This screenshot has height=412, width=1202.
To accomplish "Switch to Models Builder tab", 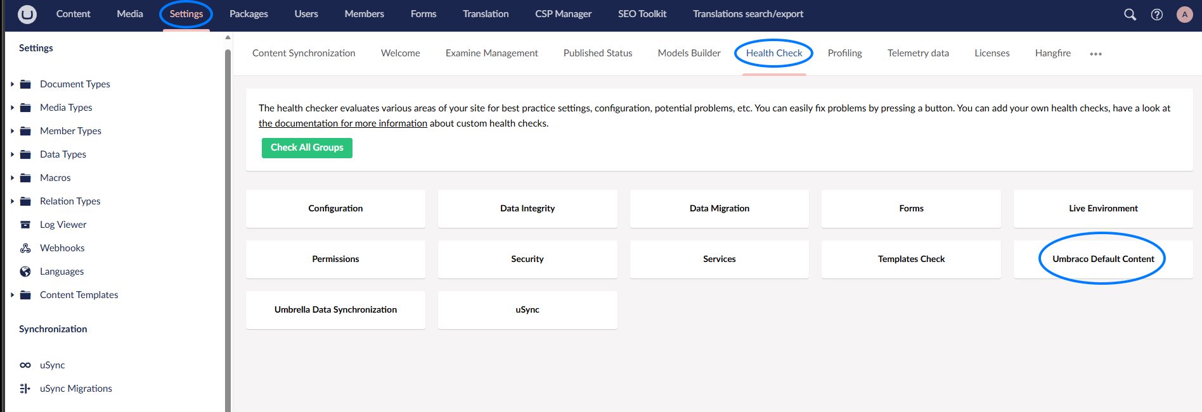I will click(x=689, y=53).
